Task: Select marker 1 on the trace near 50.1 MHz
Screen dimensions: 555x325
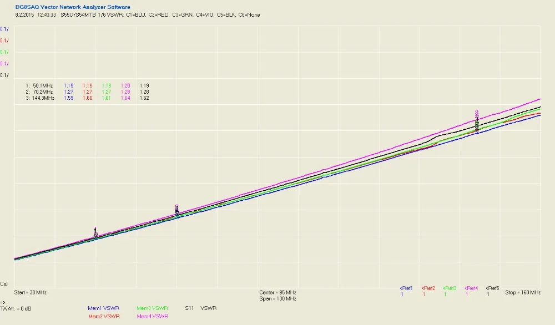Action: [x=95, y=233]
